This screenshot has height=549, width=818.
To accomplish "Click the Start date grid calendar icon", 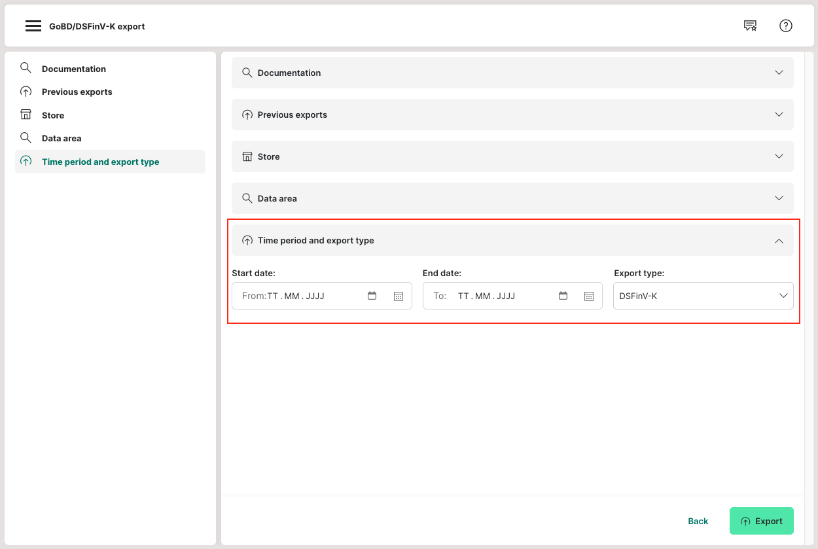I will click(x=399, y=296).
